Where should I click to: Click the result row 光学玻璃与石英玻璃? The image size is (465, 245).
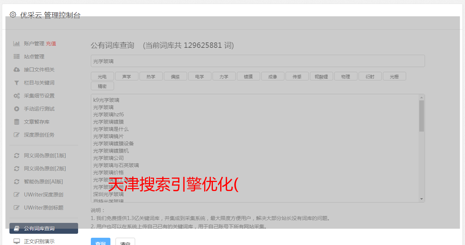click(x=116, y=165)
